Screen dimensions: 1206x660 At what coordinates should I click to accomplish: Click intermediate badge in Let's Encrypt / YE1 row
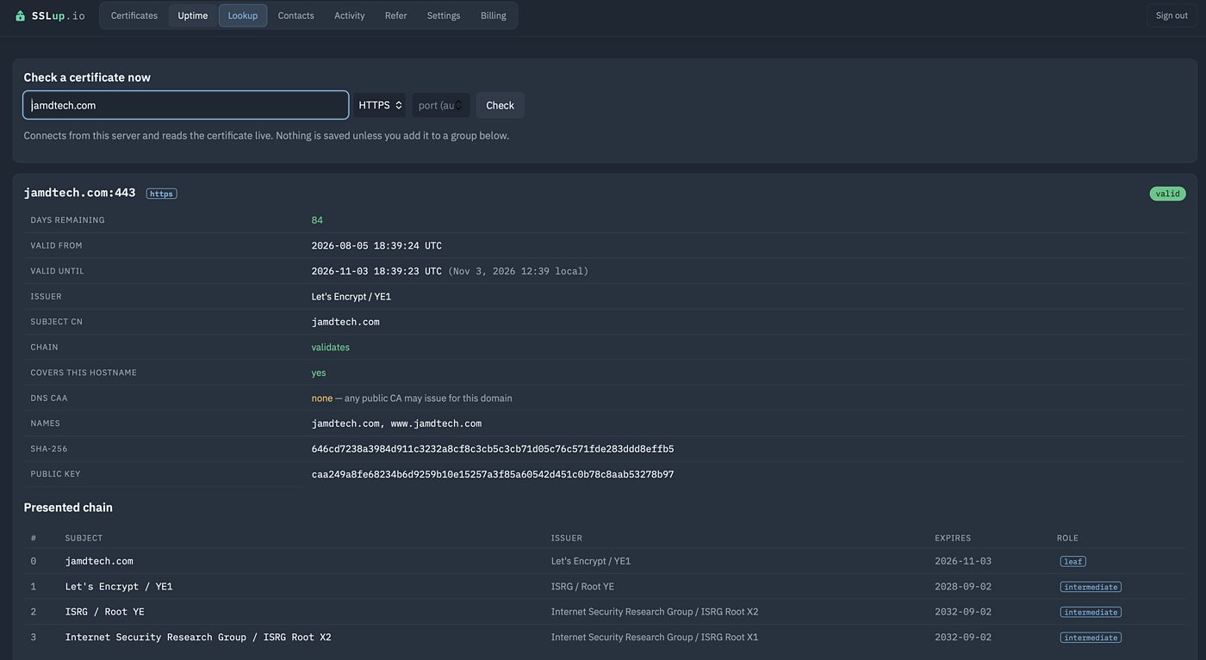1091,587
